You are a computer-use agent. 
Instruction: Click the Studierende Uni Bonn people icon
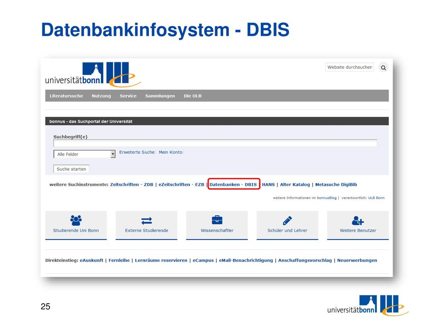pyautogui.click(x=76, y=220)
